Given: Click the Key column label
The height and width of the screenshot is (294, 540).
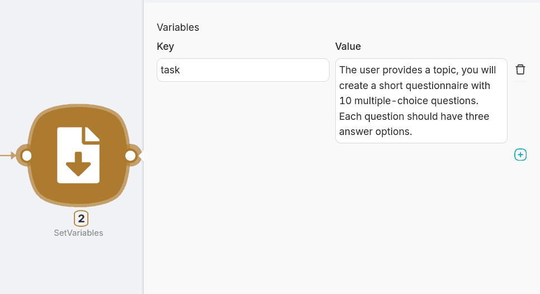Looking at the screenshot, I should [x=169, y=46].
